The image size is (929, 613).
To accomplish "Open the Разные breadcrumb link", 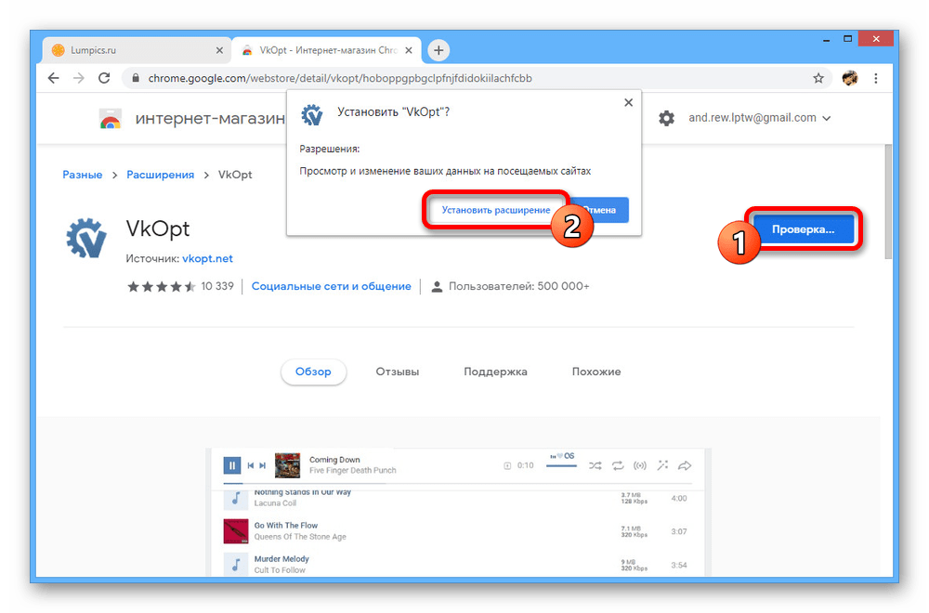I will 83,175.
